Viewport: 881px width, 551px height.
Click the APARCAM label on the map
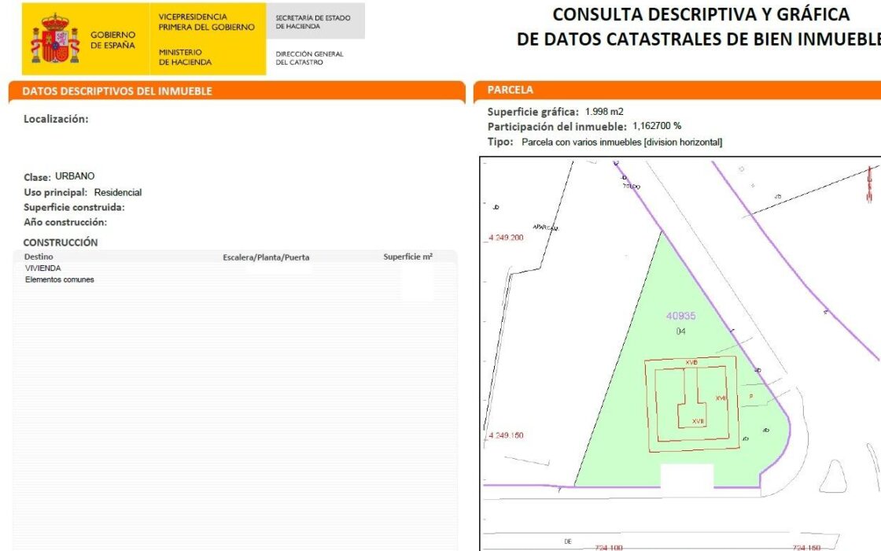pos(544,227)
